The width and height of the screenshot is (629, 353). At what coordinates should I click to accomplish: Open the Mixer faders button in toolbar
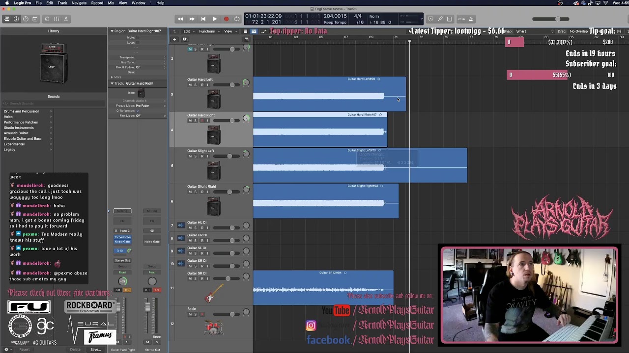pyautogui.click(x=57, y=19)
